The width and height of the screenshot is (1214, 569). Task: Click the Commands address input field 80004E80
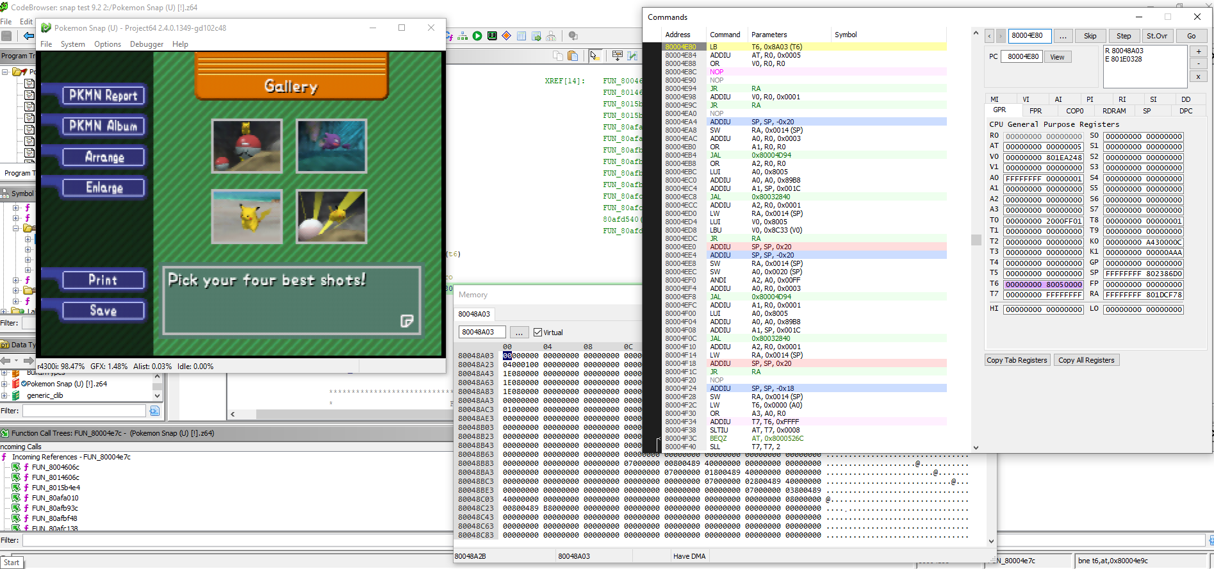(x=1029, y=36)
